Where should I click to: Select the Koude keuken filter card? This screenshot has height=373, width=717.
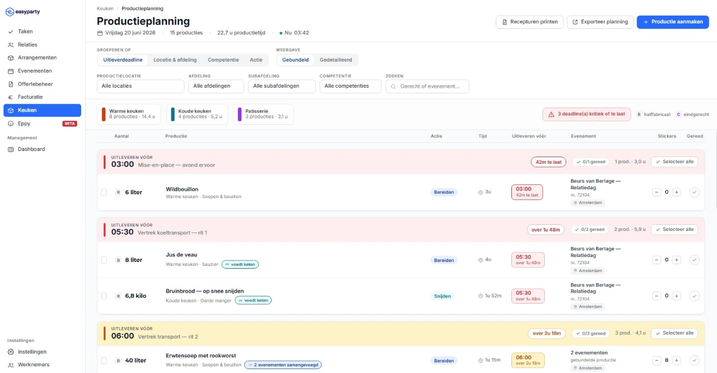coord(197,114)
